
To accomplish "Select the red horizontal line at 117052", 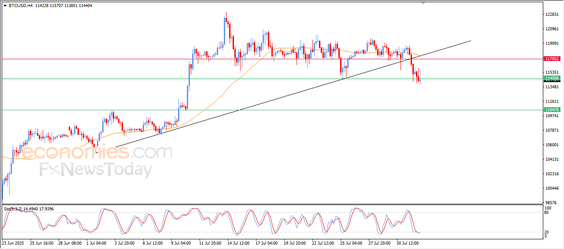I will (x=272, y=59).
